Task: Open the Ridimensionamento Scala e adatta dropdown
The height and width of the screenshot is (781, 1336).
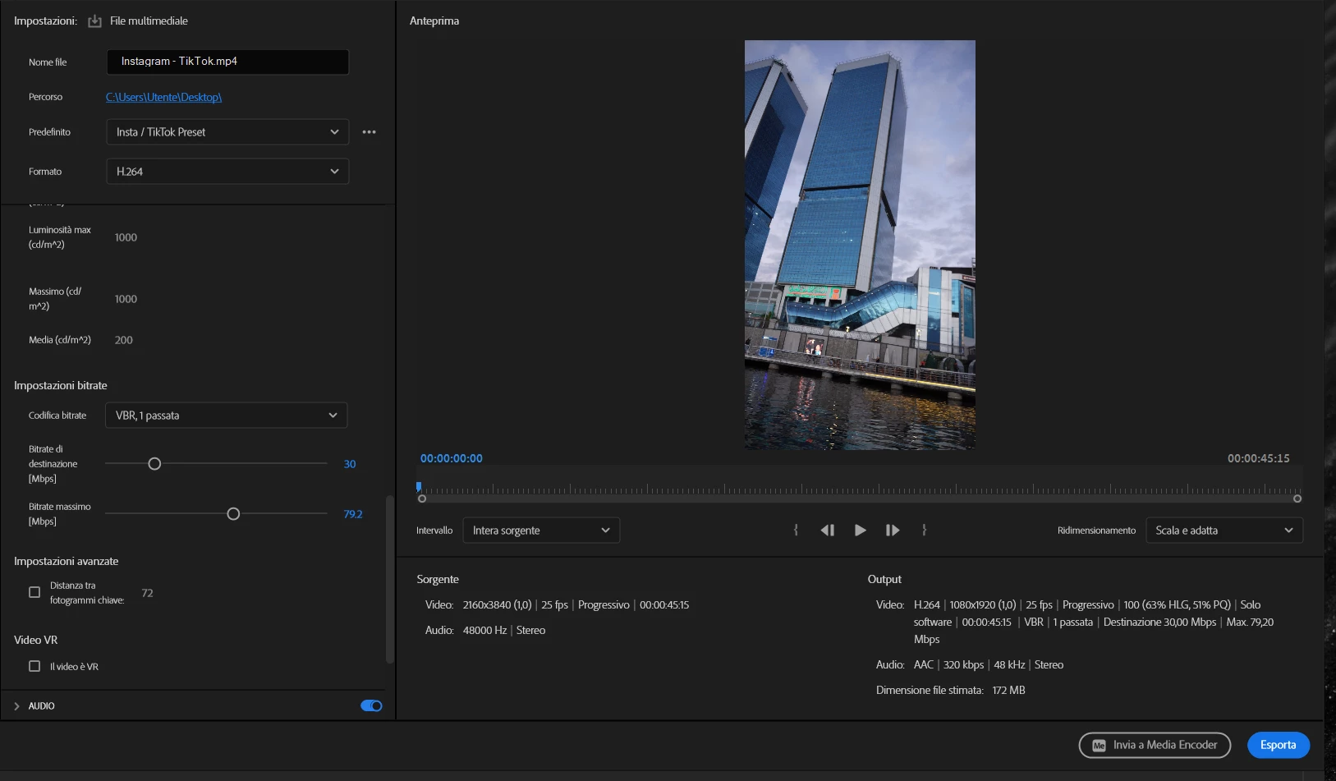Action: click(x=1224, y=531)
